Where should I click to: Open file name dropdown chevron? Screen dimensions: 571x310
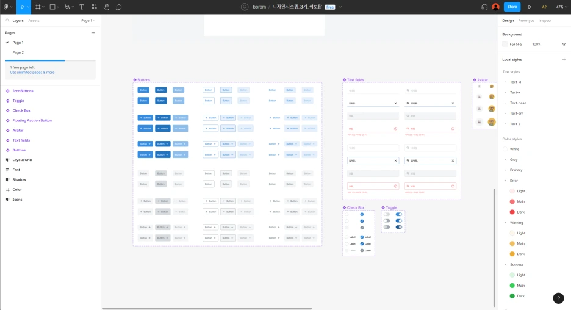[x=340, y=7]
